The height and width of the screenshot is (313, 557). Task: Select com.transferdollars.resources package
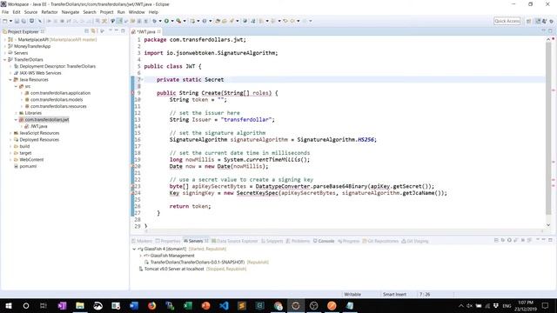(58, 106)
